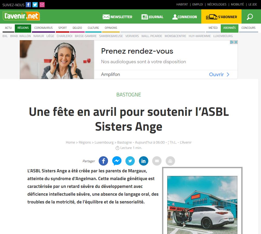The height and width of the screenshot is (234, 261).
Task: Print the article using printer icon
Action: coord(170,161)
